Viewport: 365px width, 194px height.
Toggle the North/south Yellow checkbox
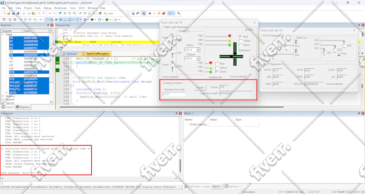(217, 68)
